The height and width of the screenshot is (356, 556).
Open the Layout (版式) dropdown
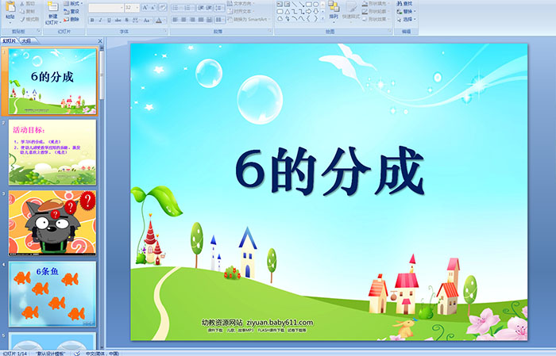coord(73,3)
